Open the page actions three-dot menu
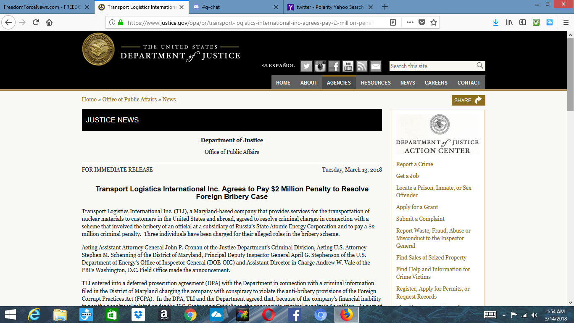574x323 pixels. click(410, 22)
